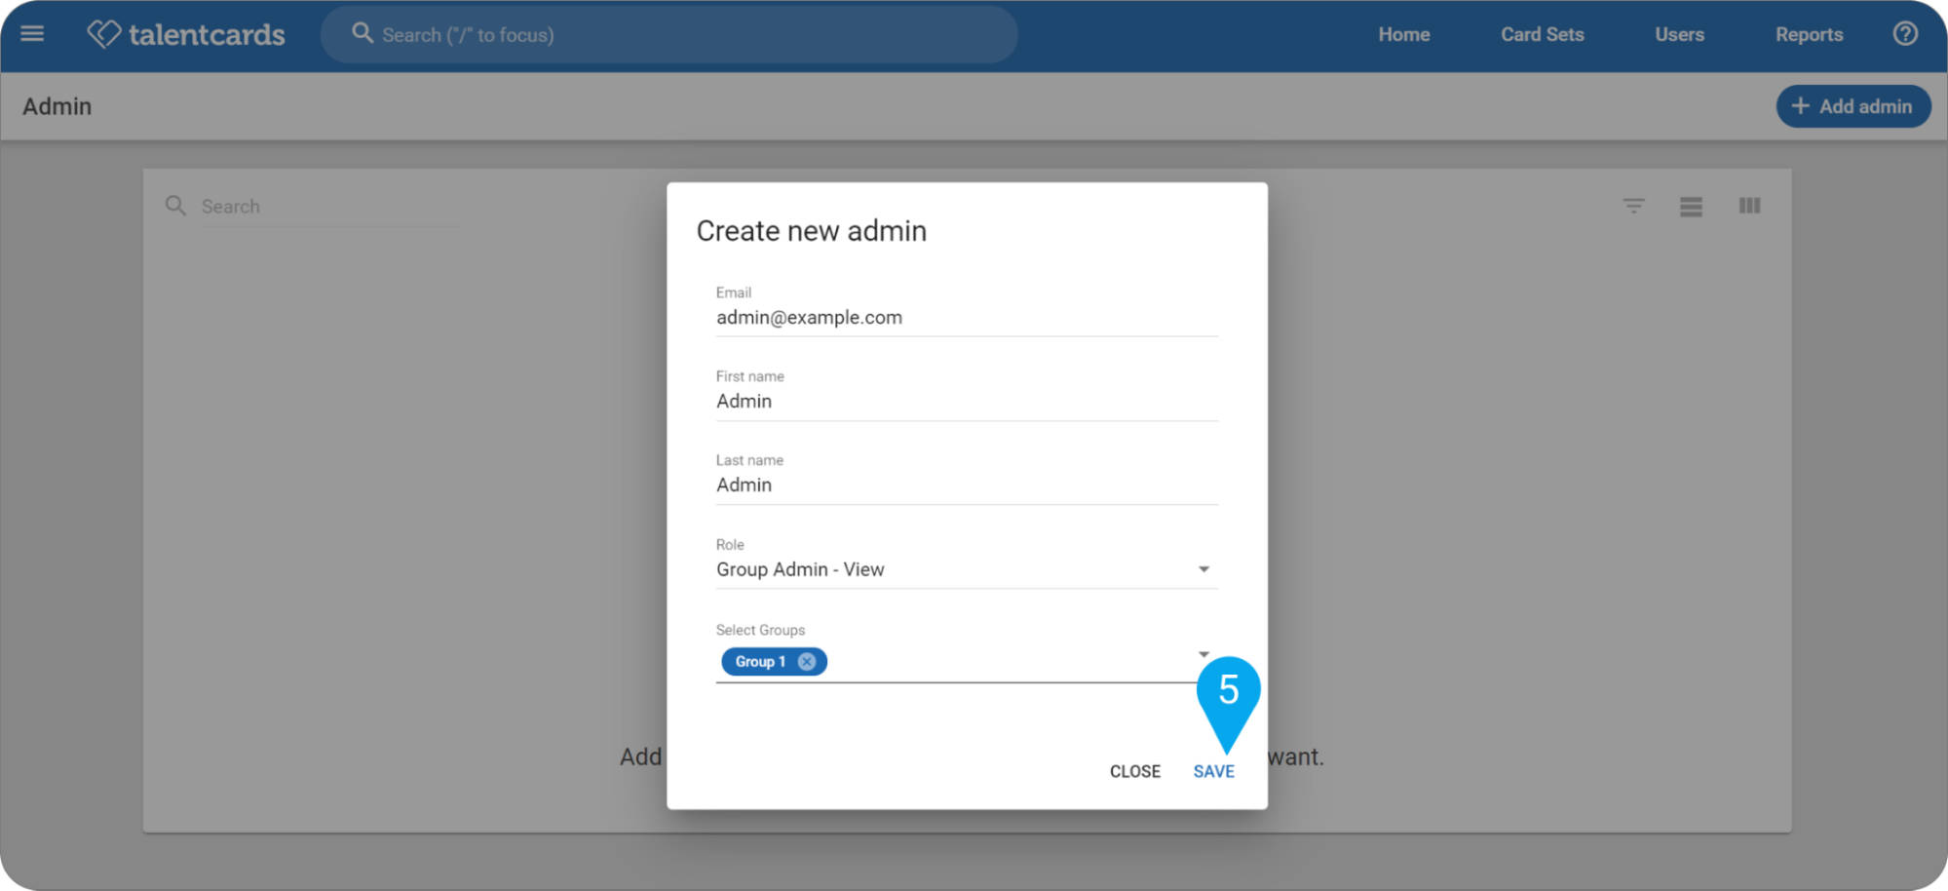Open the Group Admin - View role selector
1948x891 pixels.
967,569
